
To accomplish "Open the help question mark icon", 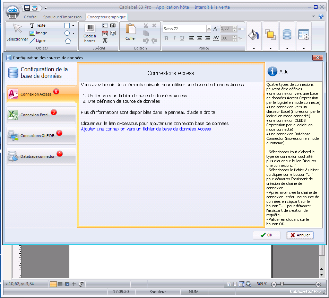I will (x=321, y=16).
